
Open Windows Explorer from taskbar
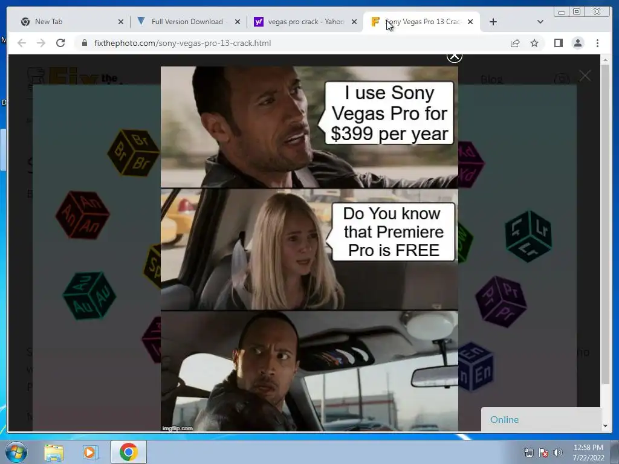(54, 453)
